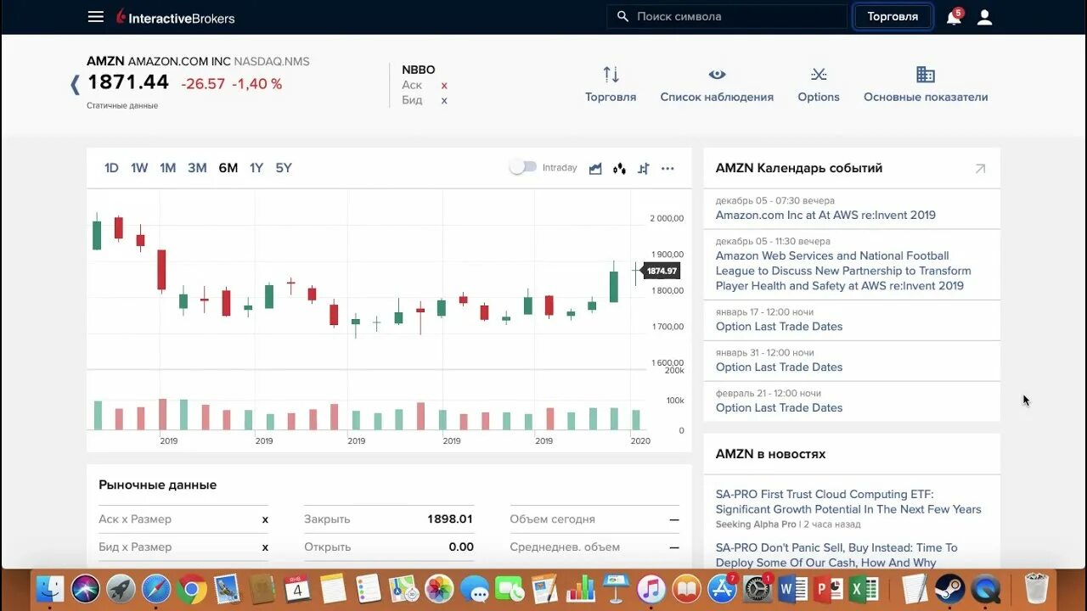Toggle the Intraday switch
Image resolution: width=1087 pixels, height=611 pixels.
coord(522,167)
